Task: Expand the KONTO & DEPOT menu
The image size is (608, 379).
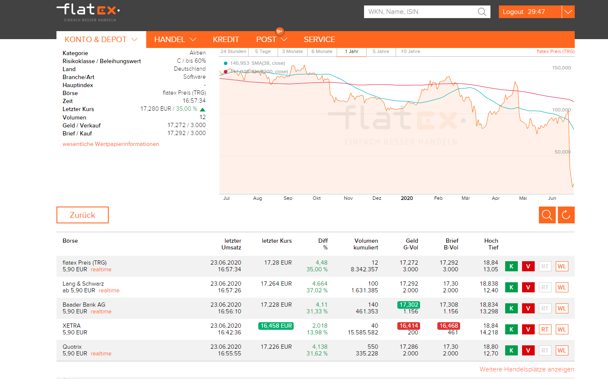Action: coord(101,40)
